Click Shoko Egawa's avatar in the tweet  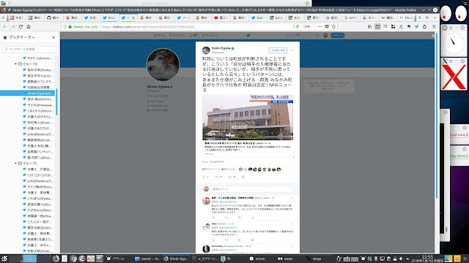(206, 50)
